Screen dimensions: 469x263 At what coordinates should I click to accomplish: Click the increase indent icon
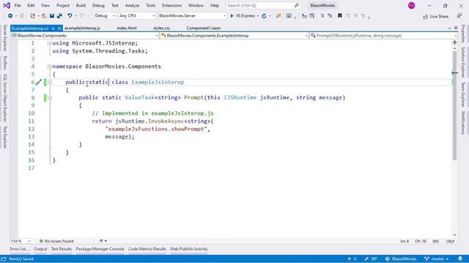pos(330,16)
